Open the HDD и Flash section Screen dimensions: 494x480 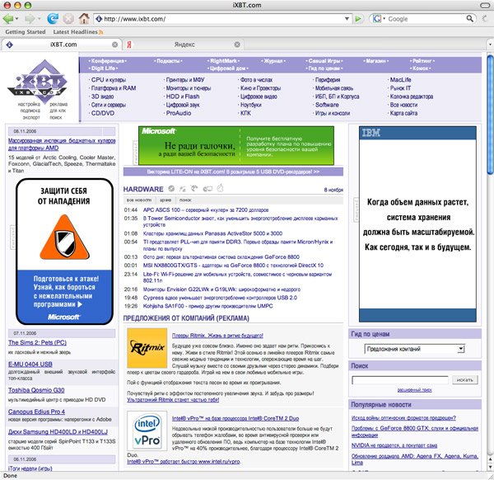(183, 96)
